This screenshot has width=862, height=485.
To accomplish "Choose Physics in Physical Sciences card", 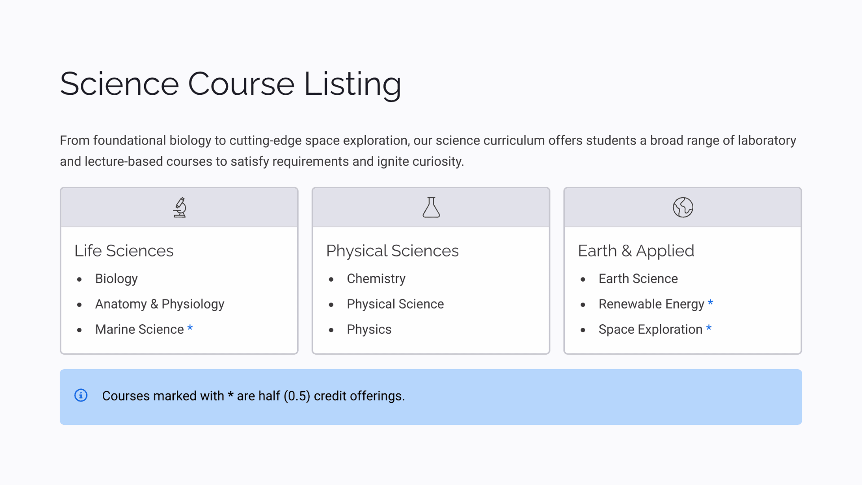I will (x=369, y=330).
